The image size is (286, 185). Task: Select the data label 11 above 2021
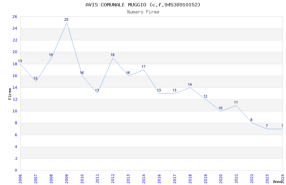236,103
